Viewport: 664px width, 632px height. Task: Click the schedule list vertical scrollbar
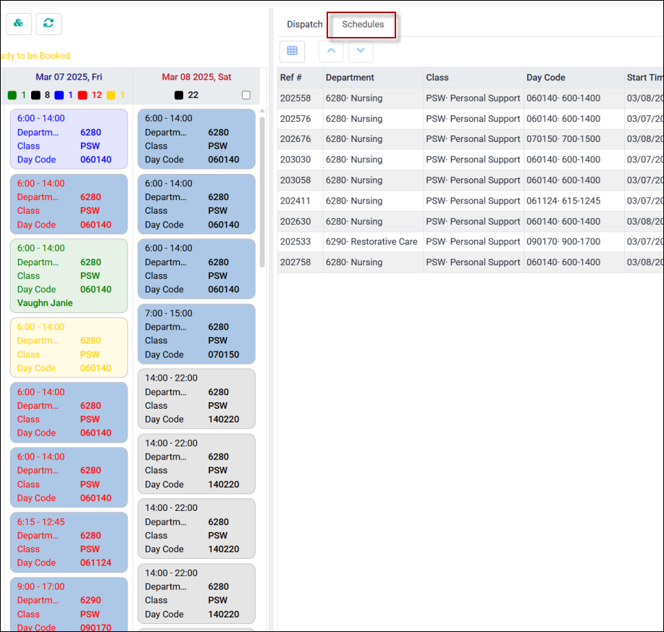(262, 191)
